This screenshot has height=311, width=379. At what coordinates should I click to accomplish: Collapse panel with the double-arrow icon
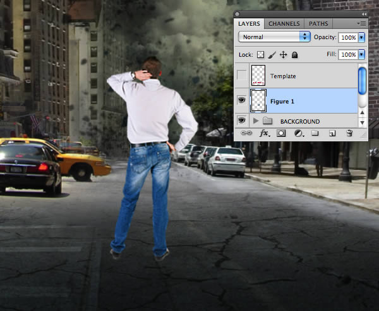tap(364, 15)
